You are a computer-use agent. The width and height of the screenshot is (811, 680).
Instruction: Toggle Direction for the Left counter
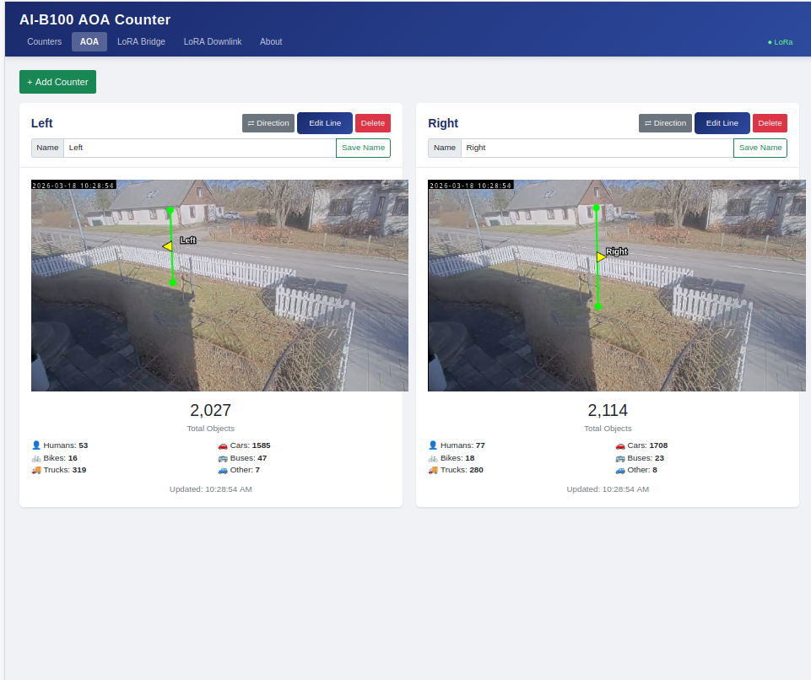tap(268, 123)
